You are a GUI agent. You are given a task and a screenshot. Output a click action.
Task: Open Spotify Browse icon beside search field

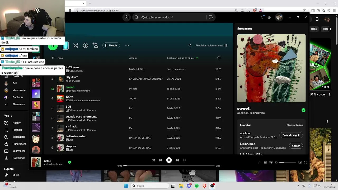pyautogui.click(x=210, y=17)
